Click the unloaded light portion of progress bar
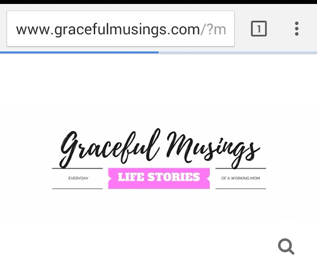The height and width of the screenshot is (276, 317). pos(238,53)
